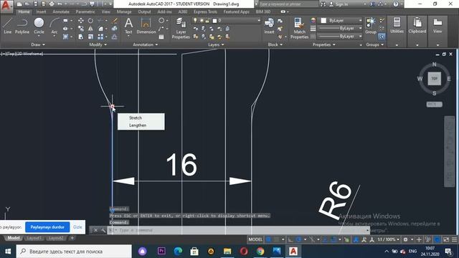Click the TOP face of the ViewCube

[x=435, y=78]
